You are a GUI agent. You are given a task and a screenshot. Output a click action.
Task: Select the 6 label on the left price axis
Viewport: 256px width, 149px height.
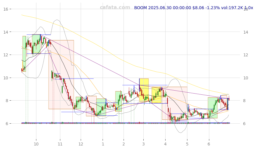[7, 124]
